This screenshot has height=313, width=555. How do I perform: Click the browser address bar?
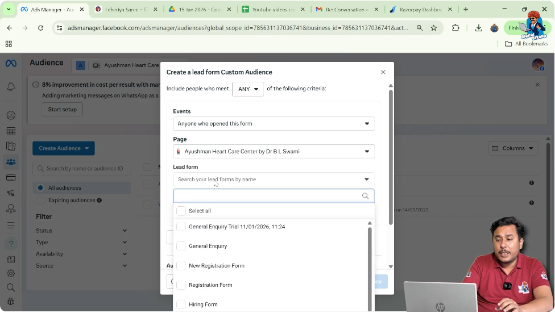(x=238, y=28)
